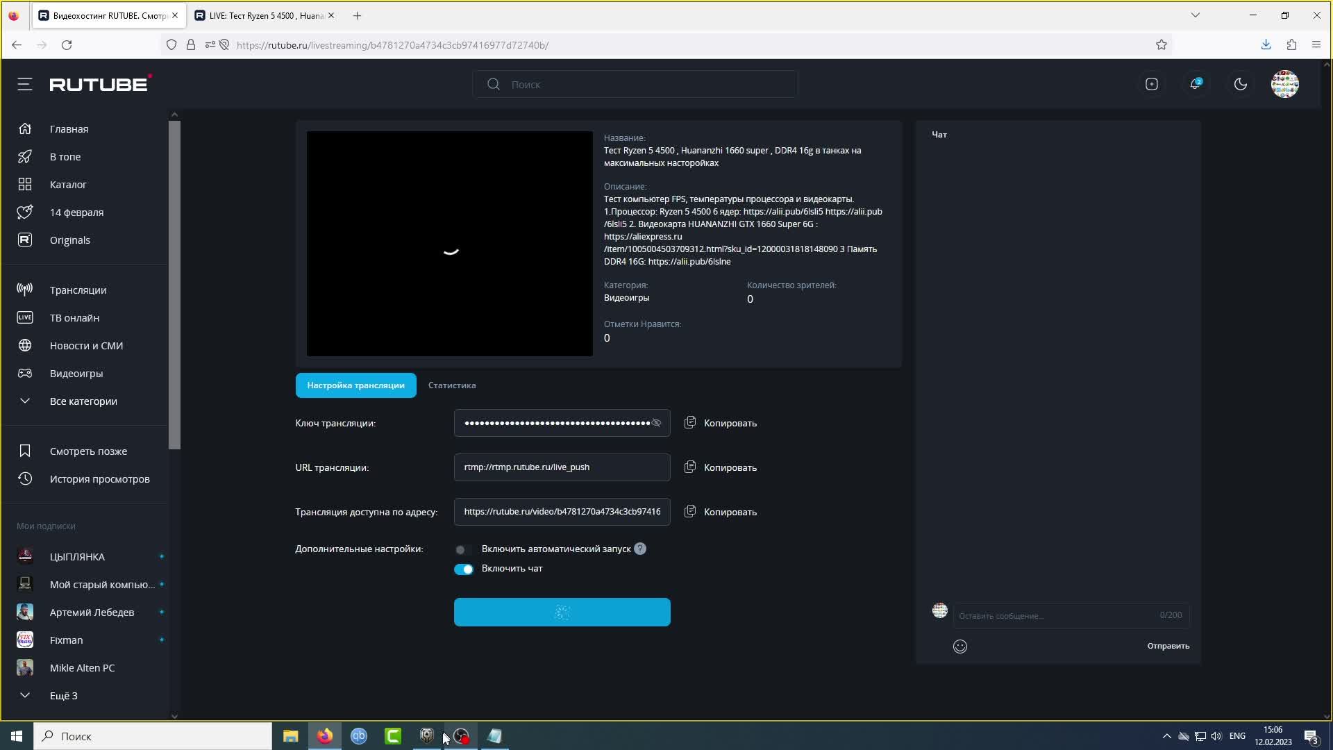Viewport: 1333px width, 750px height.
Task: Switch to the Статистика tab
Action: point(451,385)
